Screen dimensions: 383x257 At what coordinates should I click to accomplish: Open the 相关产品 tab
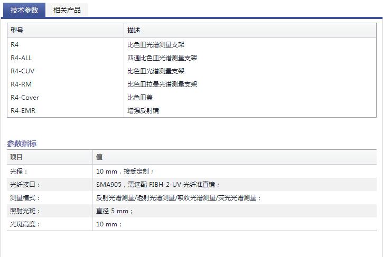67,10
